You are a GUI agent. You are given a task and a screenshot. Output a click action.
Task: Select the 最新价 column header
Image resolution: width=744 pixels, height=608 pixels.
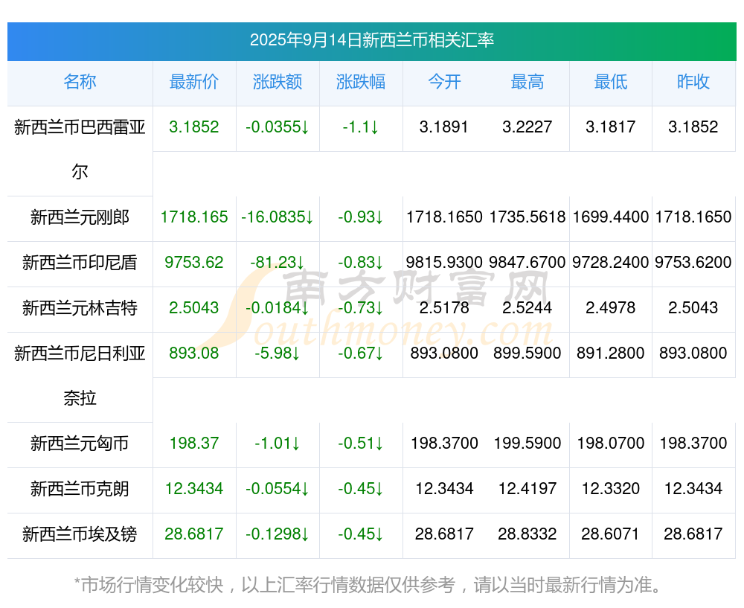click(x=194, y=82)
